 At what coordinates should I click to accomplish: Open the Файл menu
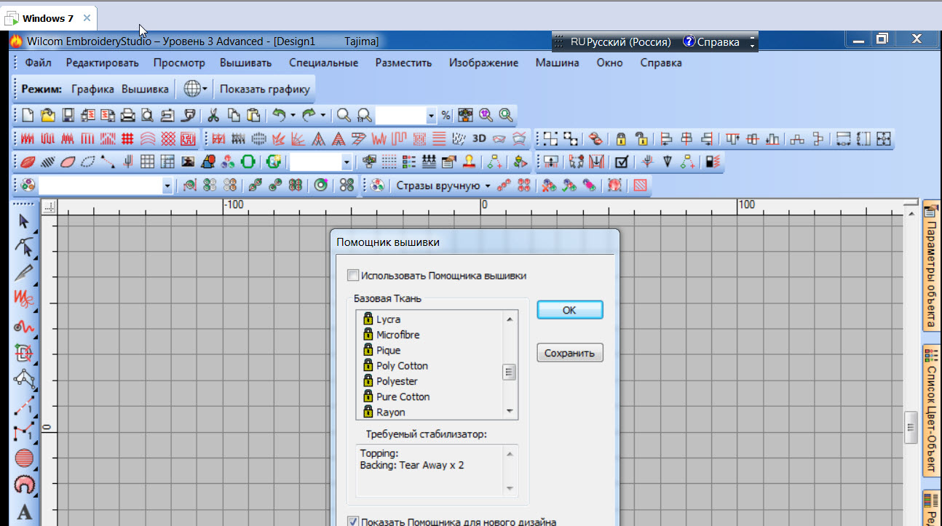click(x=38, y=63)
